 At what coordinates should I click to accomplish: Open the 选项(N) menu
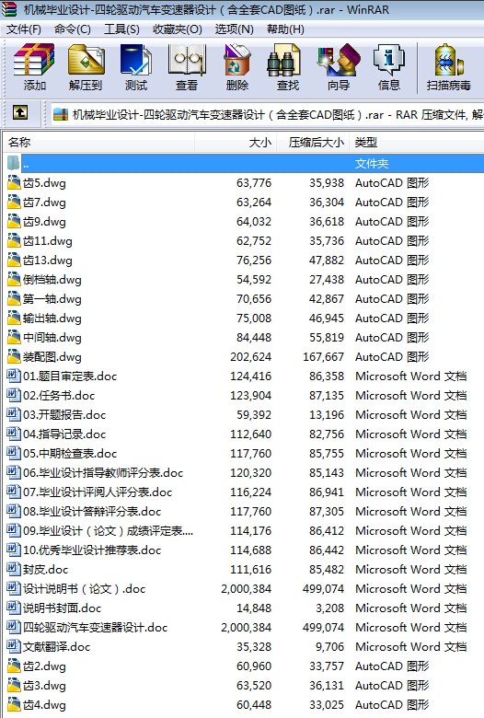[234, 29]
